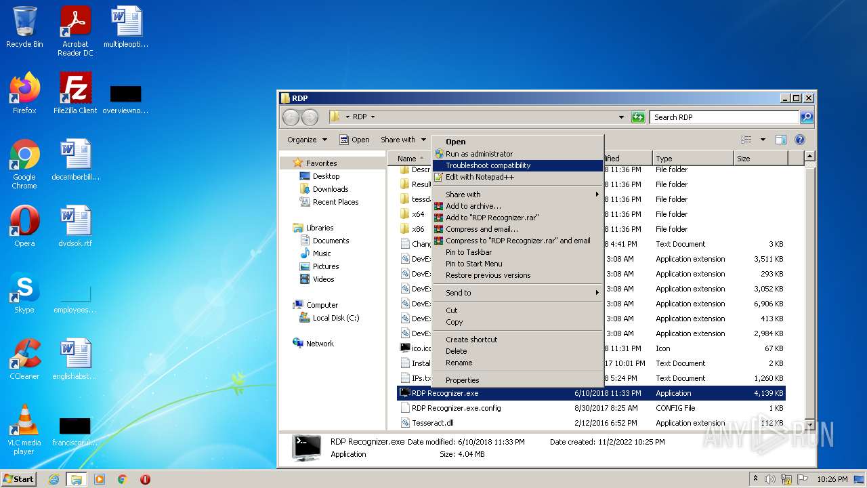Open Skype desktop shortcut
Viewport: 867px width, 488px height.
[x=24, y=292]
